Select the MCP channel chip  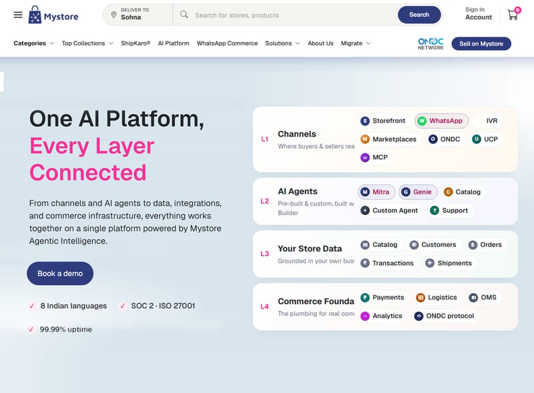(x=374, y=157)
